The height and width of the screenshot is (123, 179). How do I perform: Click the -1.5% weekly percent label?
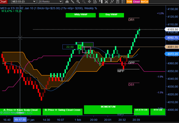tap(160, 93)
